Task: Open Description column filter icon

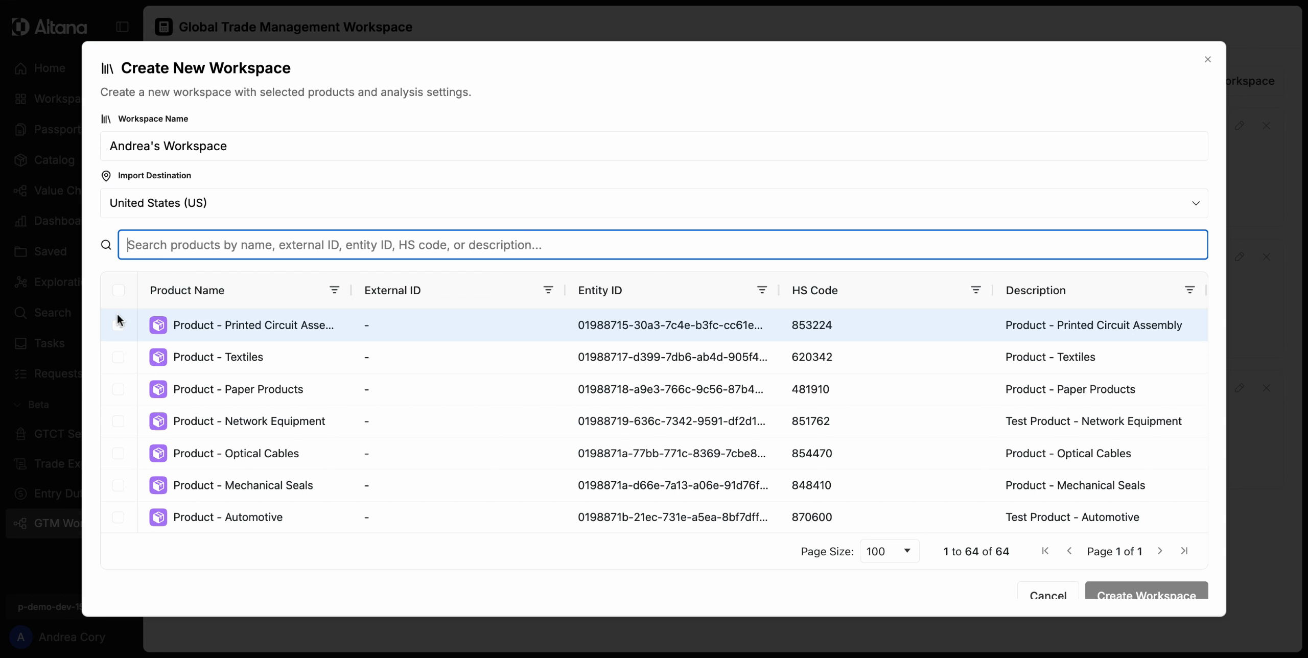Action: [x=1189, y=290]
